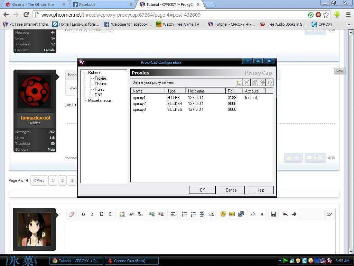Insert an unordered bullet list
354x266 pixels.
(x=184, y=214)
